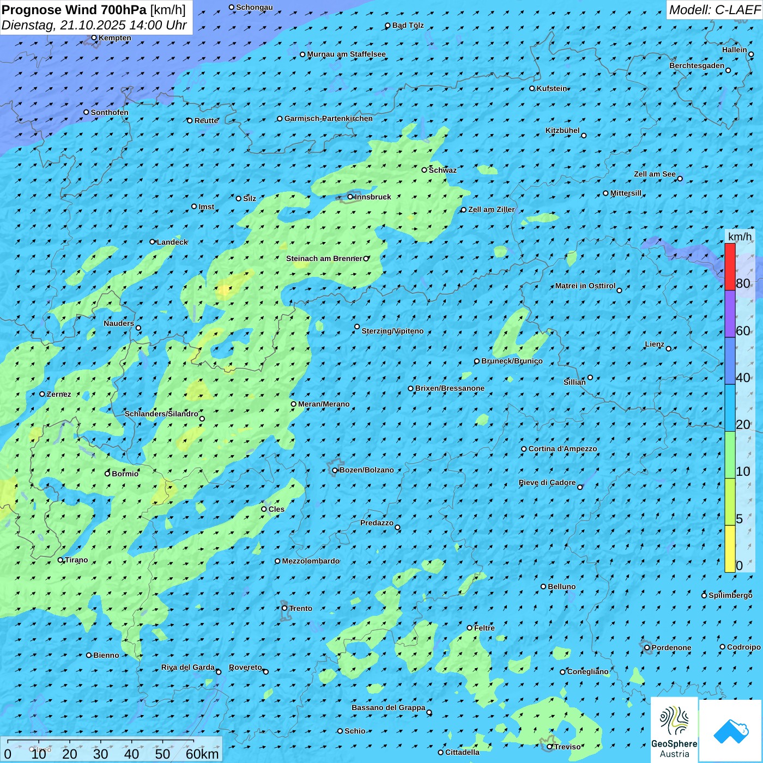
Task: Click the Bozen/Bolzano city marker
Action: tap(335, 470)
